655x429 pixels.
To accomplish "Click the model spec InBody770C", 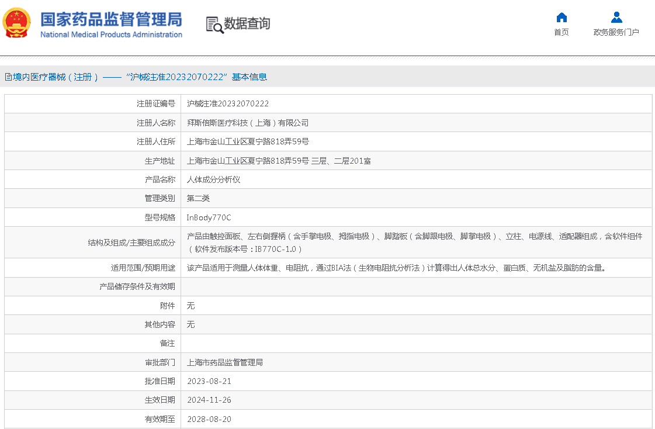I will [209, 217].
